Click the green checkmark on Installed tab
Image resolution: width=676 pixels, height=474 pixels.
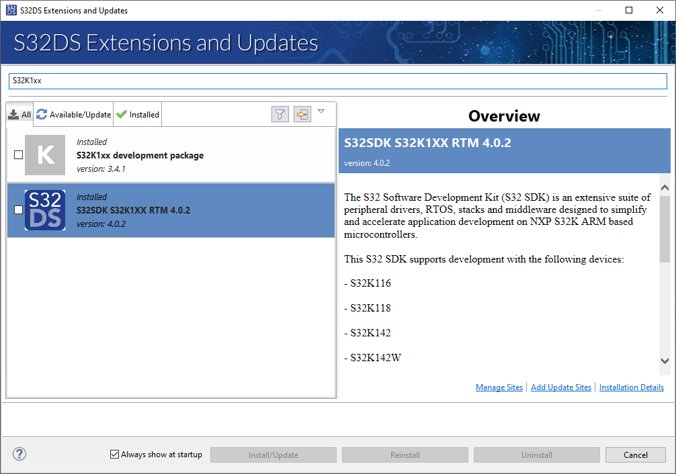(x=121, y=113)
